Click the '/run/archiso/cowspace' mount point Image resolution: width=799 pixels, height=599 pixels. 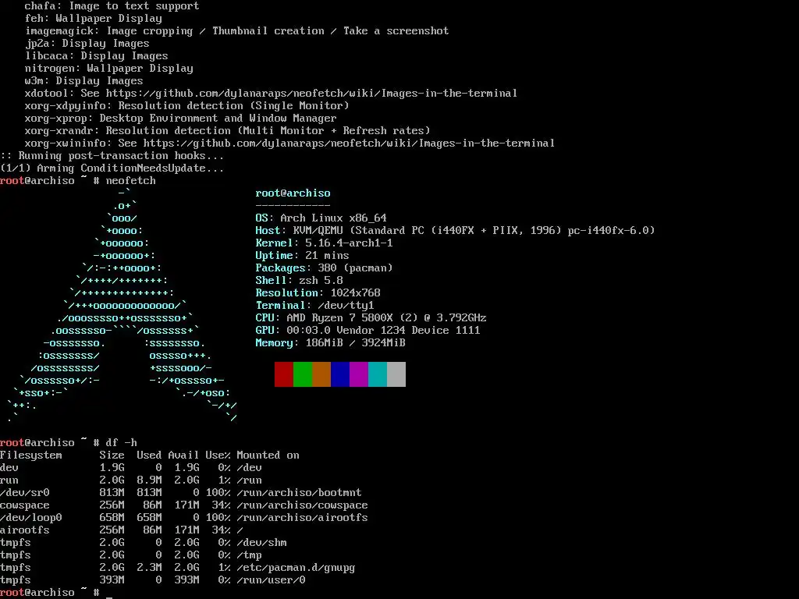[302, 505]
